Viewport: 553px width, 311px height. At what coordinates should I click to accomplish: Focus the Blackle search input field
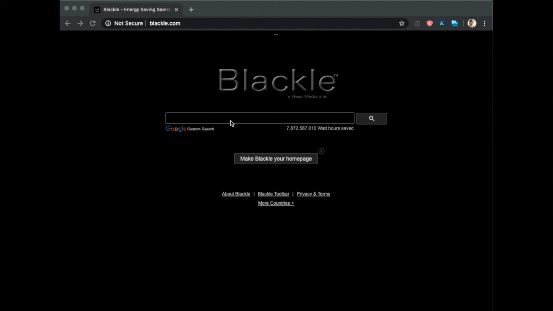coord(259,118)
